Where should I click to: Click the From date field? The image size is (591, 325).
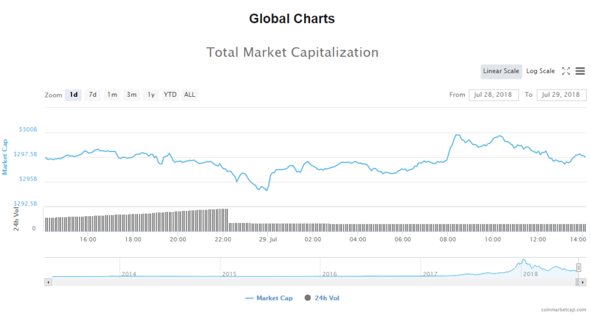click(x=493, y=95)
